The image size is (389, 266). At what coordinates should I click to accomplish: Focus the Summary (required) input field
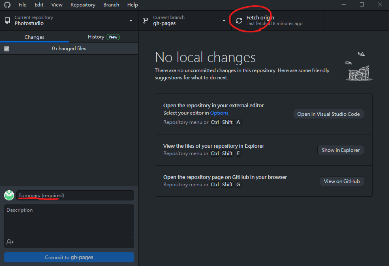pos(75,195)
